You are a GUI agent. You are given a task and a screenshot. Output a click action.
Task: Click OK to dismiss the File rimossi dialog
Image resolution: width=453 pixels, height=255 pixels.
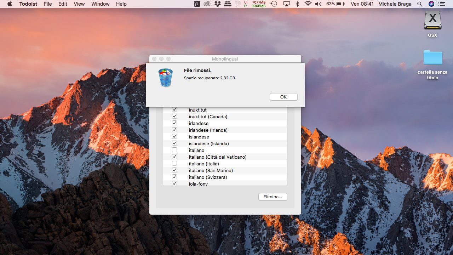[x=283, y=97]
